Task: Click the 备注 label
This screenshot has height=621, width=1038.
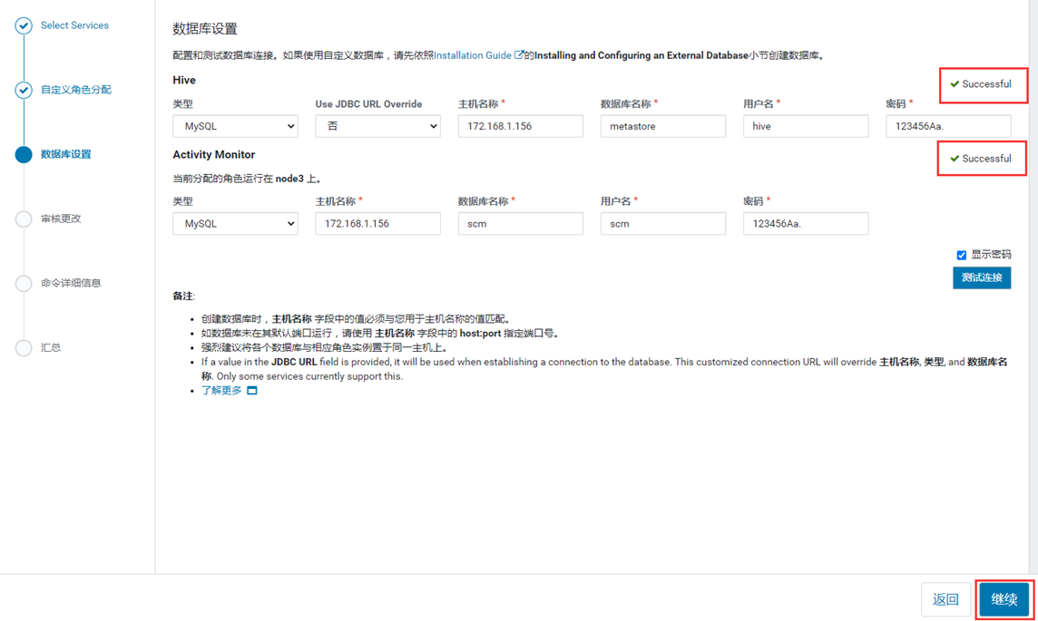Action: point(184,296)
